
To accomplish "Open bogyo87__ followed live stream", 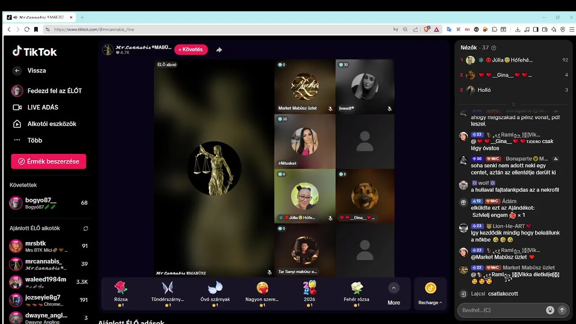I will (49, 203).
